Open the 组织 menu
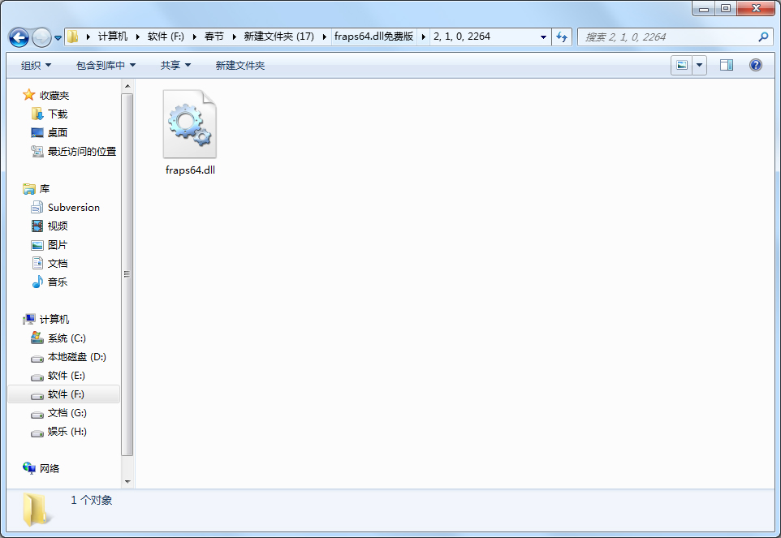781x538 pixels. click(x=36, y=65)
